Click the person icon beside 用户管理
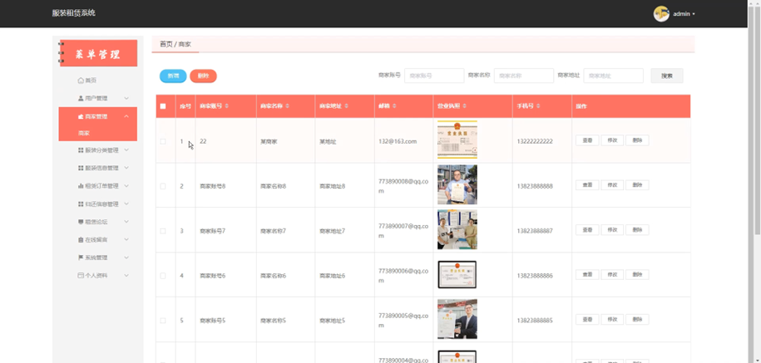This screenshot has height=363, width=761. coord(81,98)
